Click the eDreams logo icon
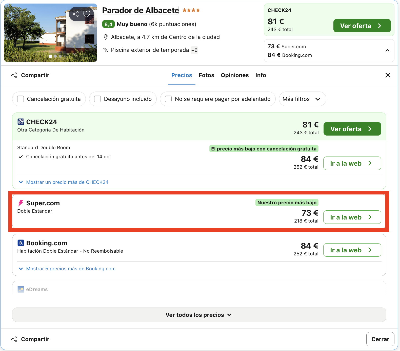This screenshot has width=400, height=351. 21,289
